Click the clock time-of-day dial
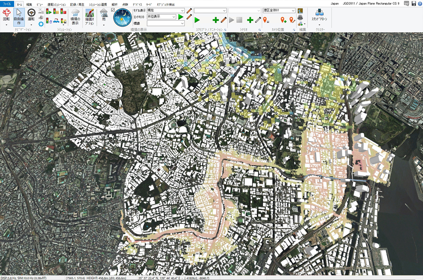This screenshot has width=423, height=280. pyautogui.click(x=122, y=17)
